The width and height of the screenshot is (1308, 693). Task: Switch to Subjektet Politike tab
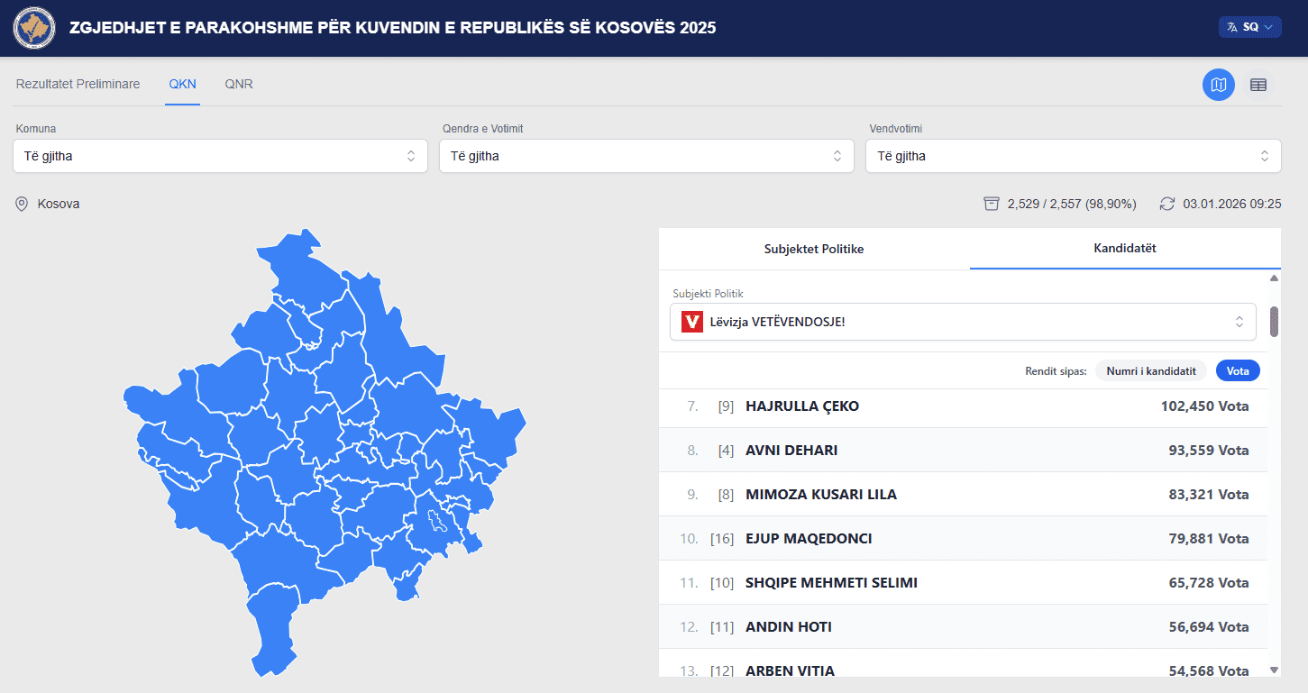click(x=814, y=249)
